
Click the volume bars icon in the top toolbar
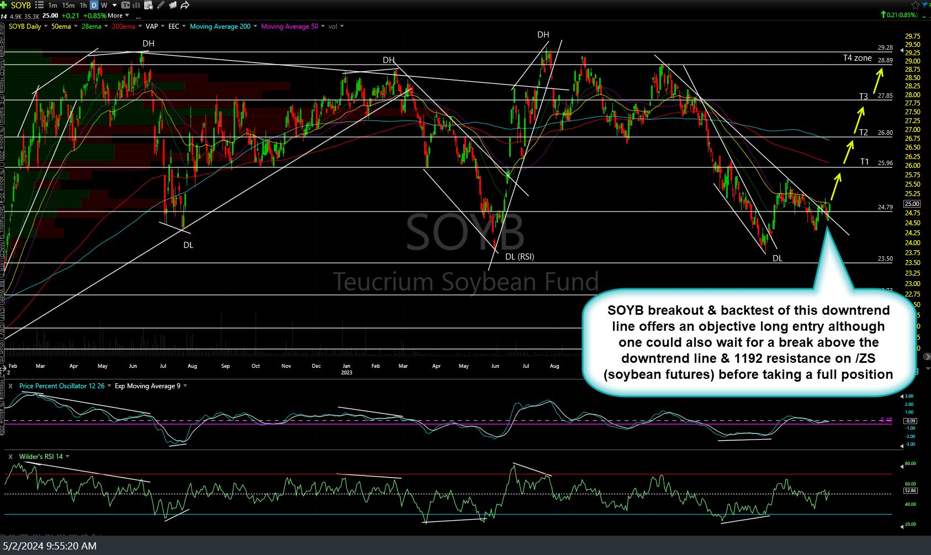click(x=136, y=5)
